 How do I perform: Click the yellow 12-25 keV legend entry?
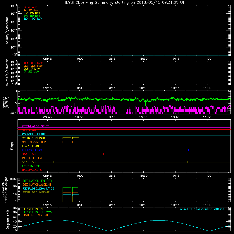[32, 13]
